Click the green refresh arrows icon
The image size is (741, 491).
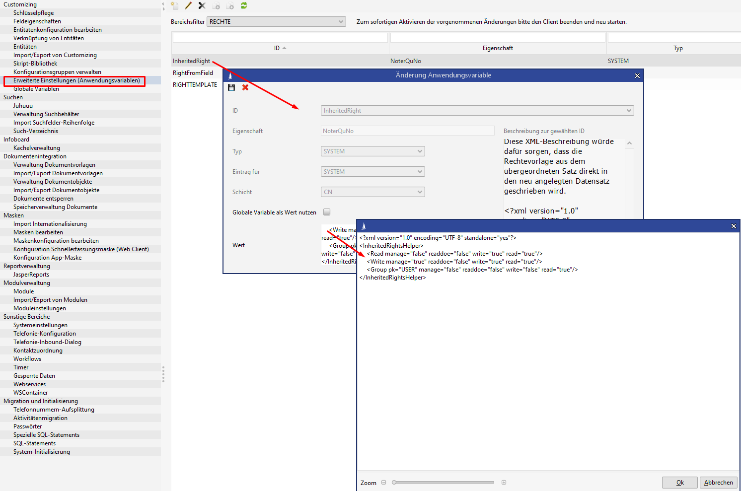pos(244,6)
